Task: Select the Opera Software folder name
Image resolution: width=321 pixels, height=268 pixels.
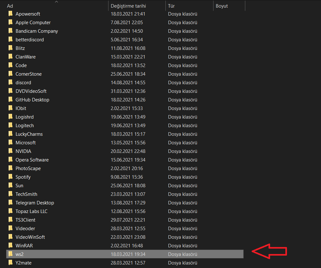Action: tap(32, 160)
